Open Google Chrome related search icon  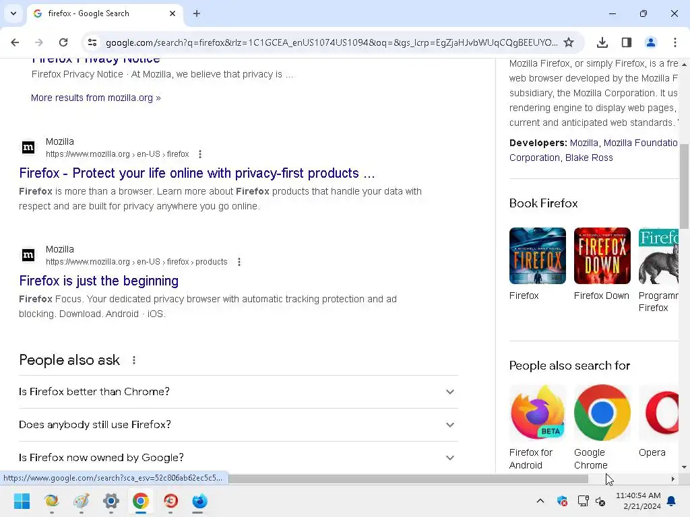point(602,413)
